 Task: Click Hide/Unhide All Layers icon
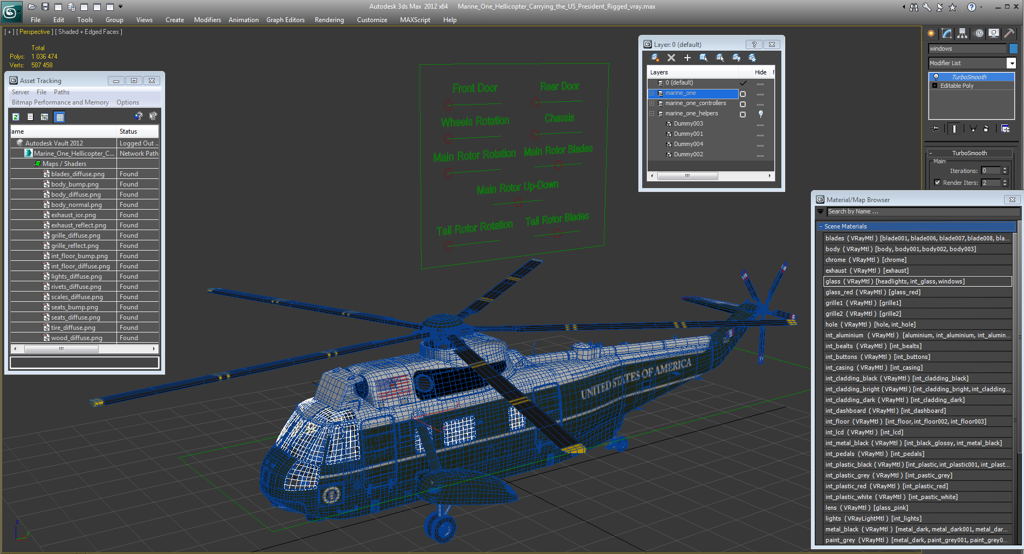pyautogui.click(x=736, y=58)
